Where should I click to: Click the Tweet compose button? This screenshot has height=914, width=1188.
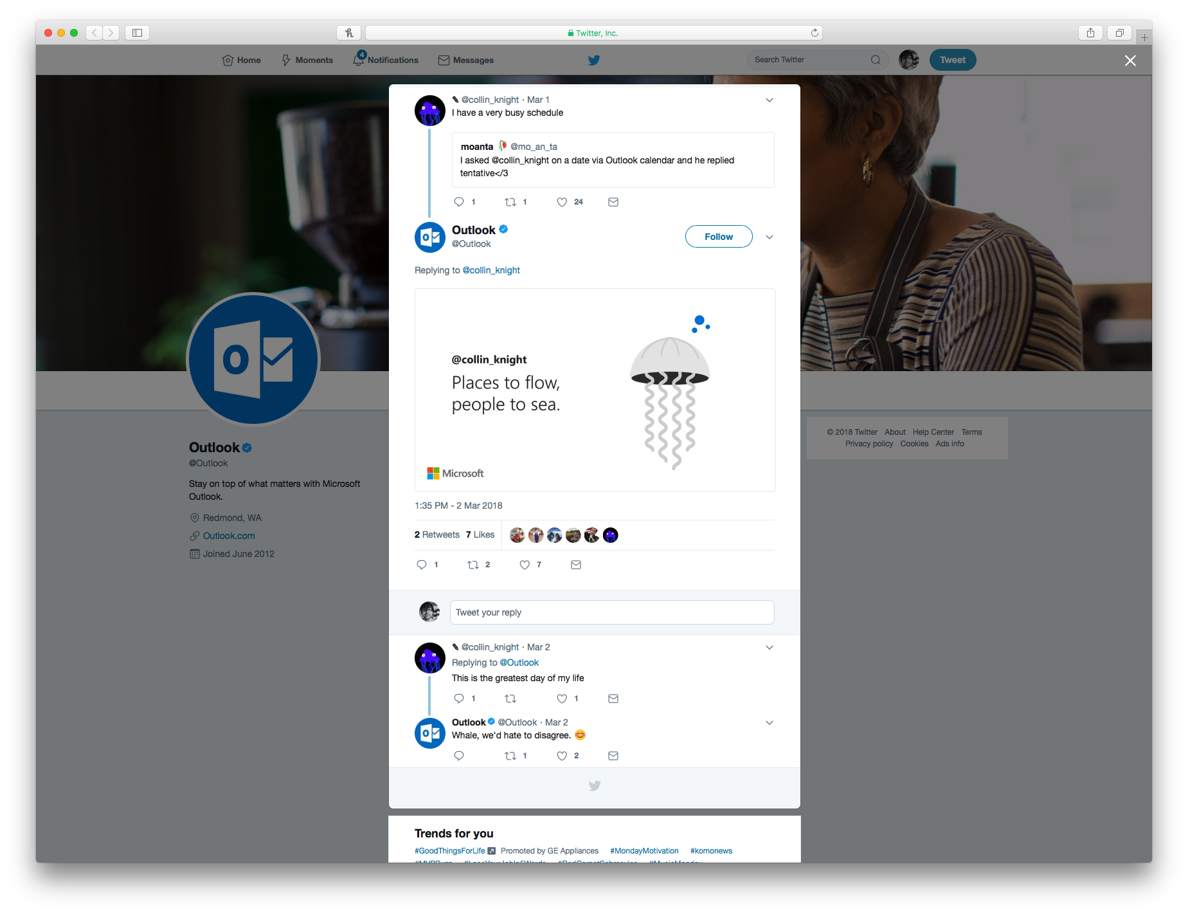[x=953, y=60]
